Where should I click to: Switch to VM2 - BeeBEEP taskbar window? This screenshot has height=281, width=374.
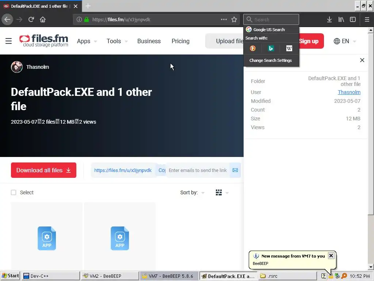click(110, 276)
